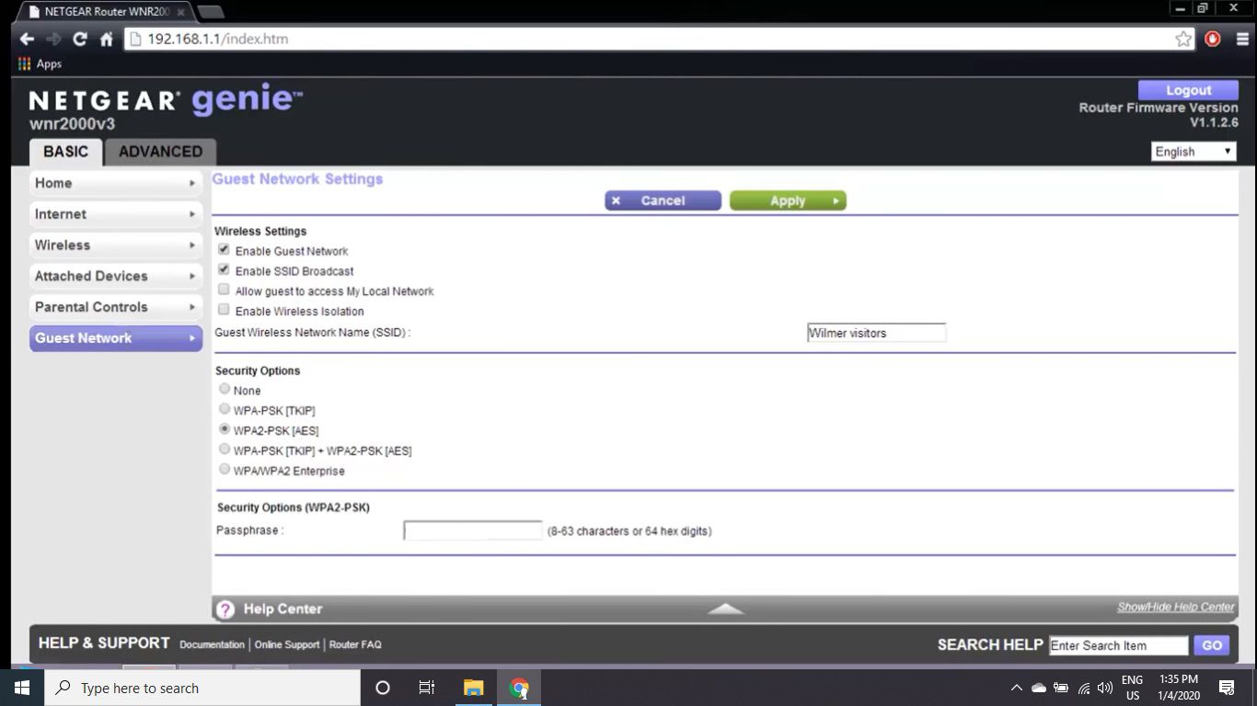This screenshot has height=706, width=1257.
Task: Switch to the BASIC tab
Action: pos(65,152)
